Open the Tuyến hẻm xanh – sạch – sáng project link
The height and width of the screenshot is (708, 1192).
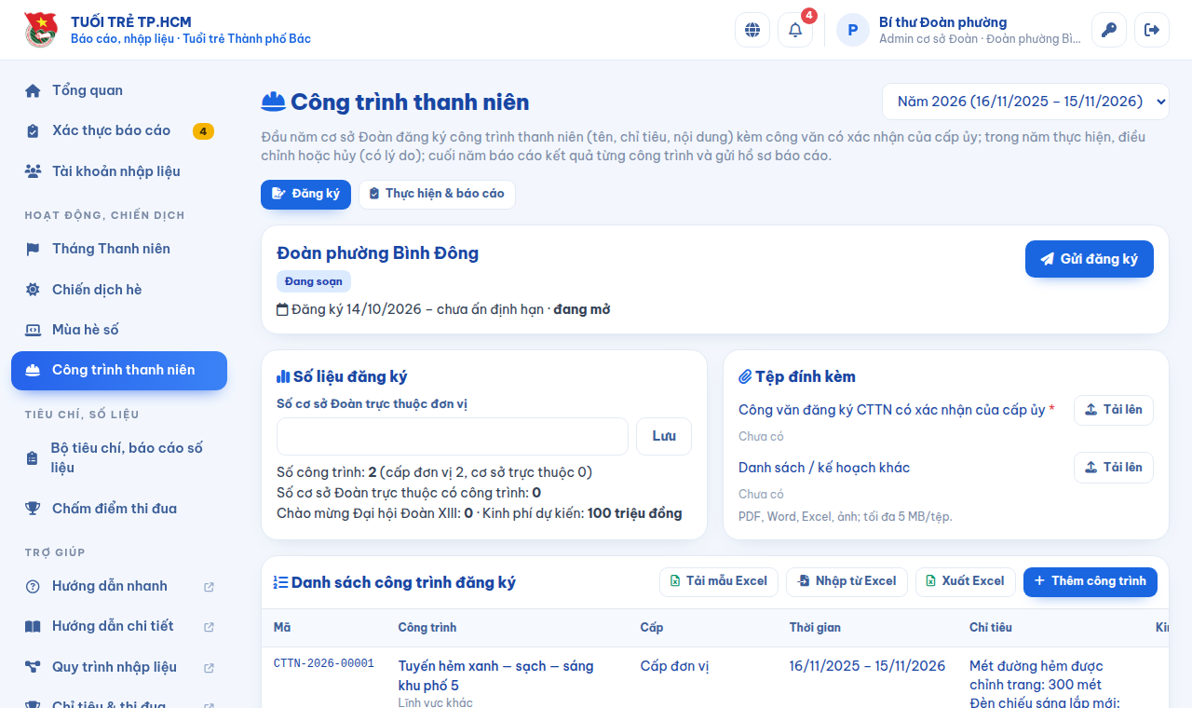coord(495,675)
